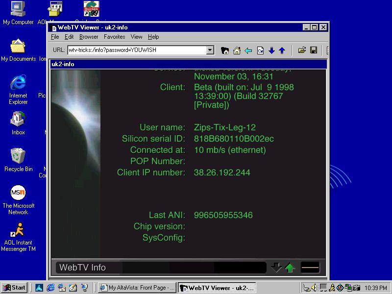Click the Show Desktop quick launch icon
The width and height of the screenshot is (392, 294).
73,288
